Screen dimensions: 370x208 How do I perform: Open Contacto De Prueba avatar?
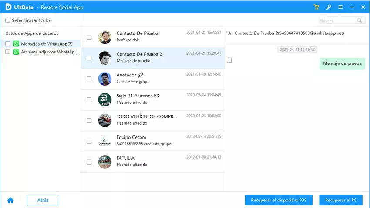(x=105, y=37)
